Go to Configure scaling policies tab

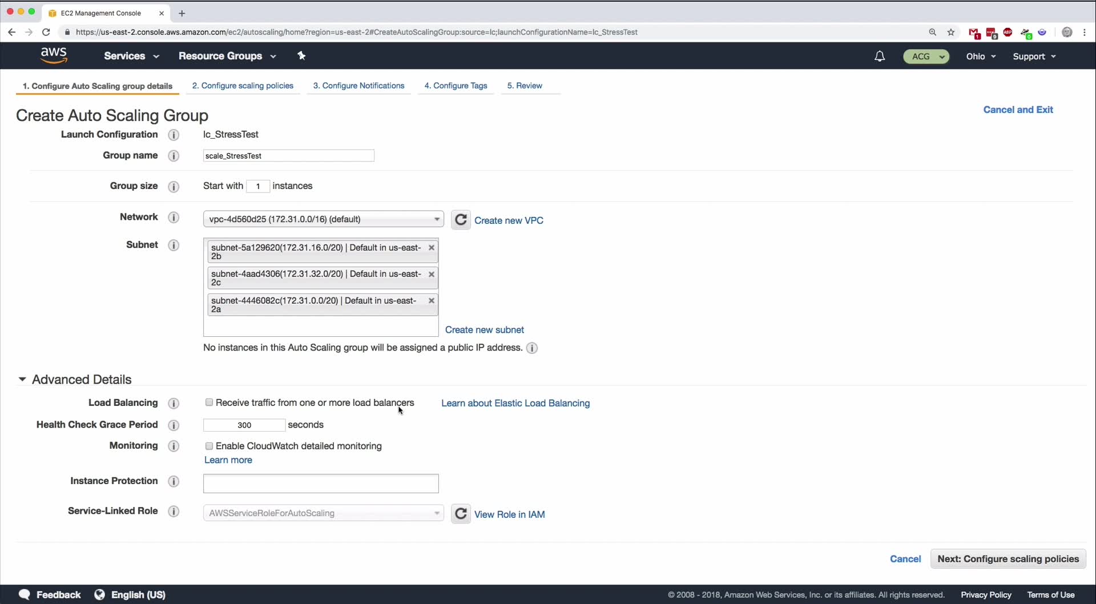coord(243,86)
